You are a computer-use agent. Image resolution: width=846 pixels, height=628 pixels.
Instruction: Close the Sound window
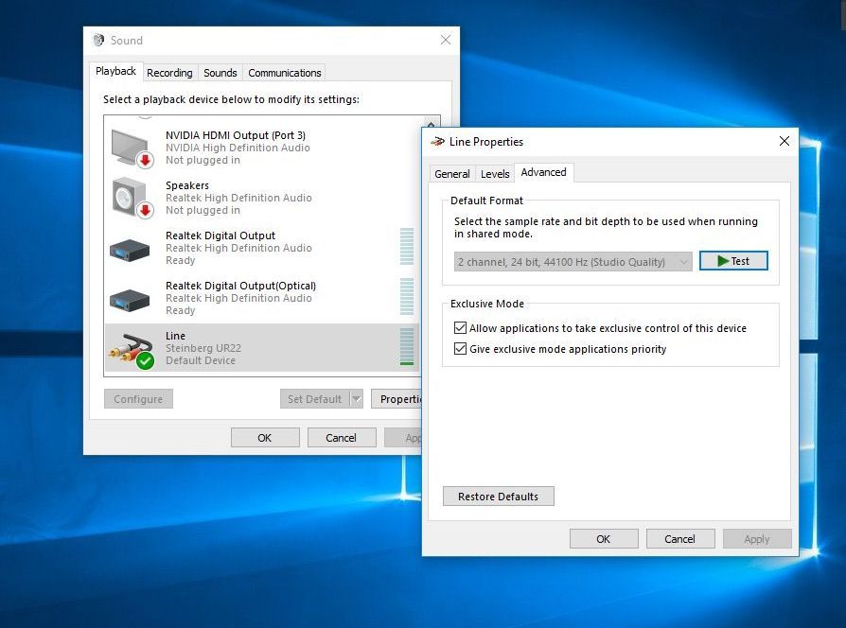(446, 40)
